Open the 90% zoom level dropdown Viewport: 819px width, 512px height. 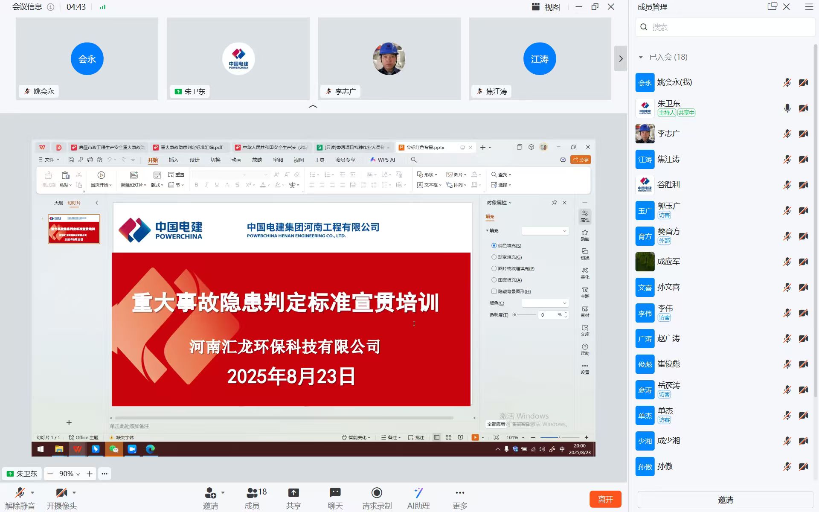point(70,474)
